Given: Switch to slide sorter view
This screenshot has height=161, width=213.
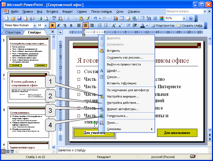Looking at the screenshot, I should [8, 151].
